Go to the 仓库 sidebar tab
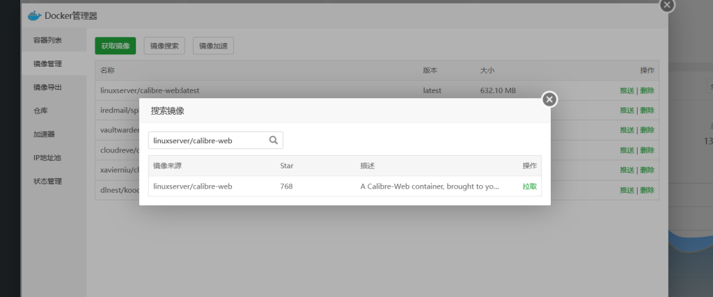Screen dimensions: 713x297 pos(54,111)
